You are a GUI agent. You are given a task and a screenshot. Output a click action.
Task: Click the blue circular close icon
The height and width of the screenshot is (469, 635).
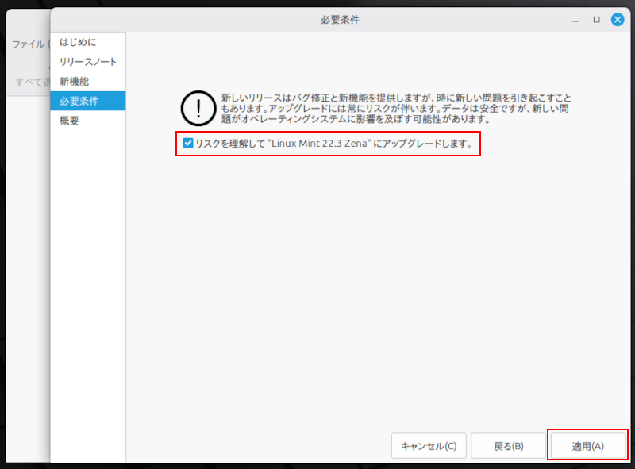[618, 20]
